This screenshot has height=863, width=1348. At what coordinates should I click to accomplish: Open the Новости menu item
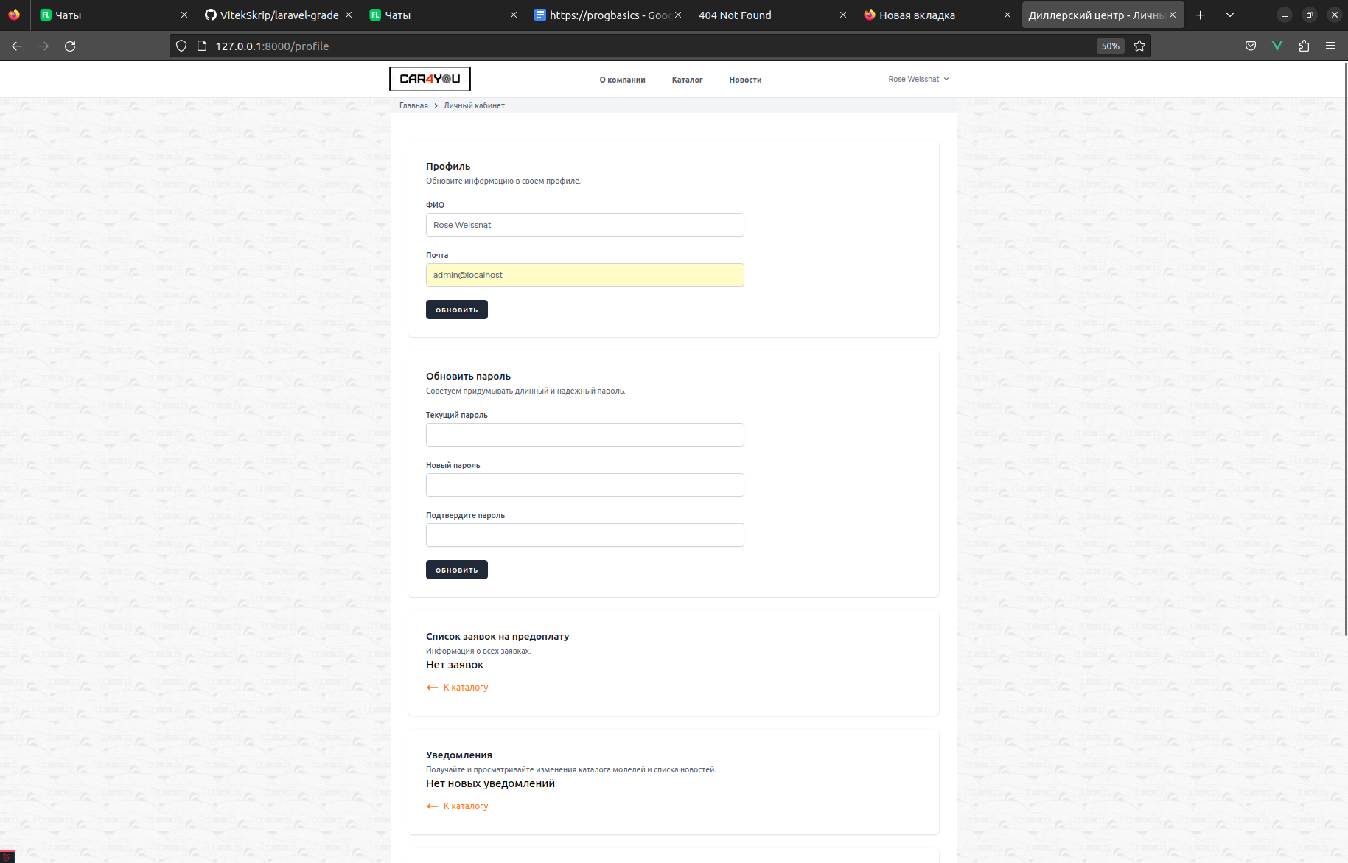(745, 80)
